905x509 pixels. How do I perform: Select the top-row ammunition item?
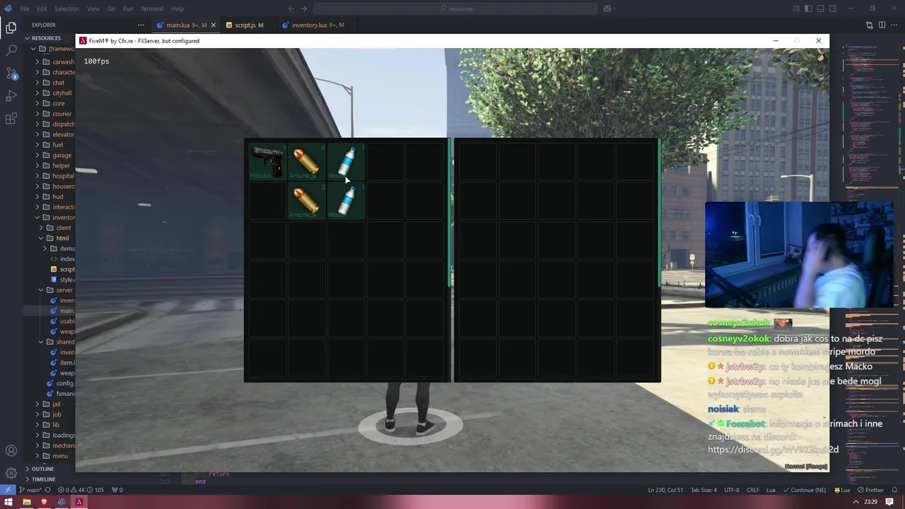[305, 163]
